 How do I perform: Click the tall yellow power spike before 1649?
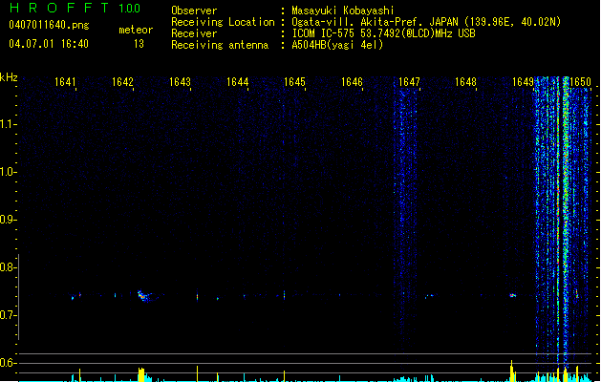pos(511,371)
